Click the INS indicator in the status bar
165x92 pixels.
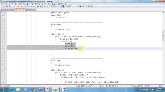tap(160, 86)
